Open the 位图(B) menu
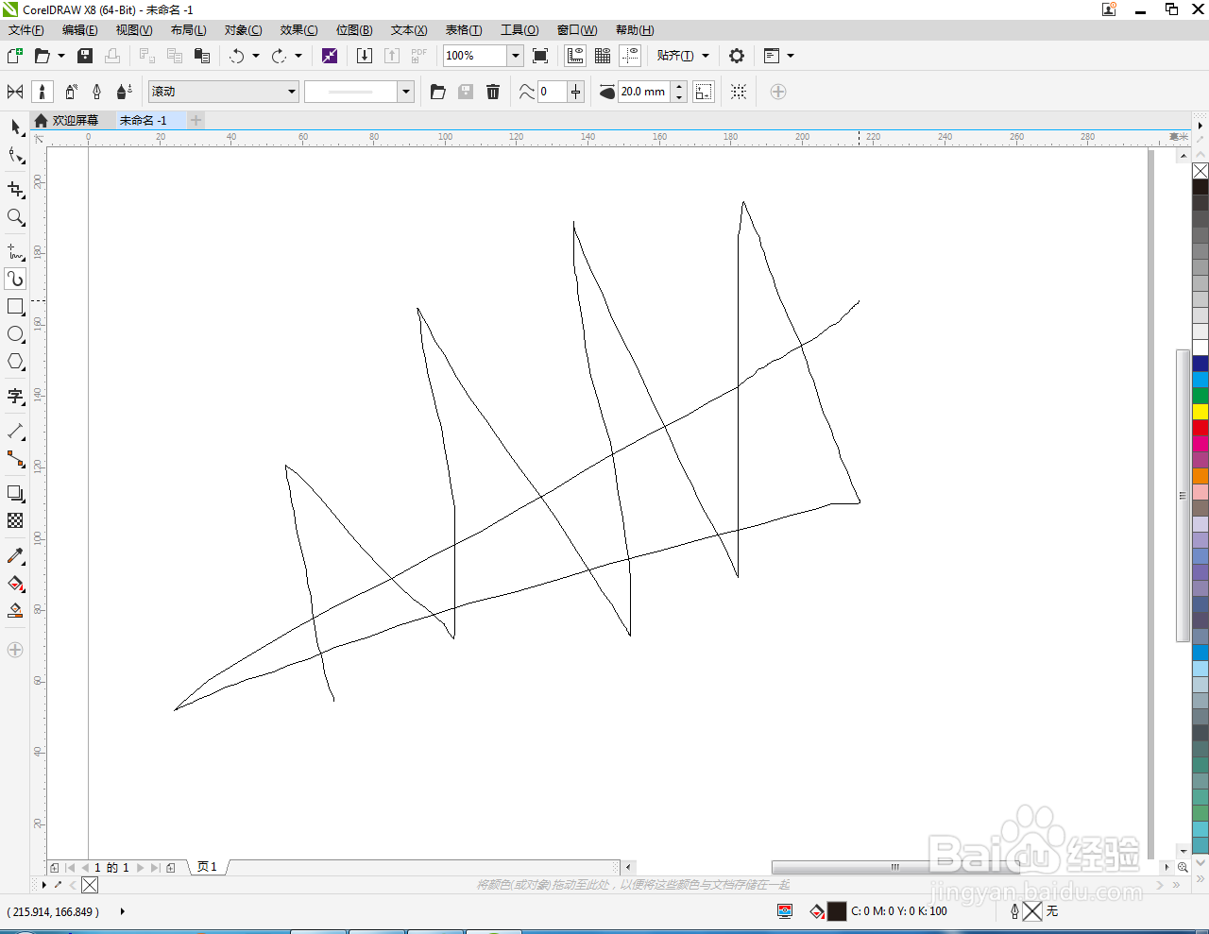Image resolution: width=1209 pixels, height=934 pixels. pos(354,30)
